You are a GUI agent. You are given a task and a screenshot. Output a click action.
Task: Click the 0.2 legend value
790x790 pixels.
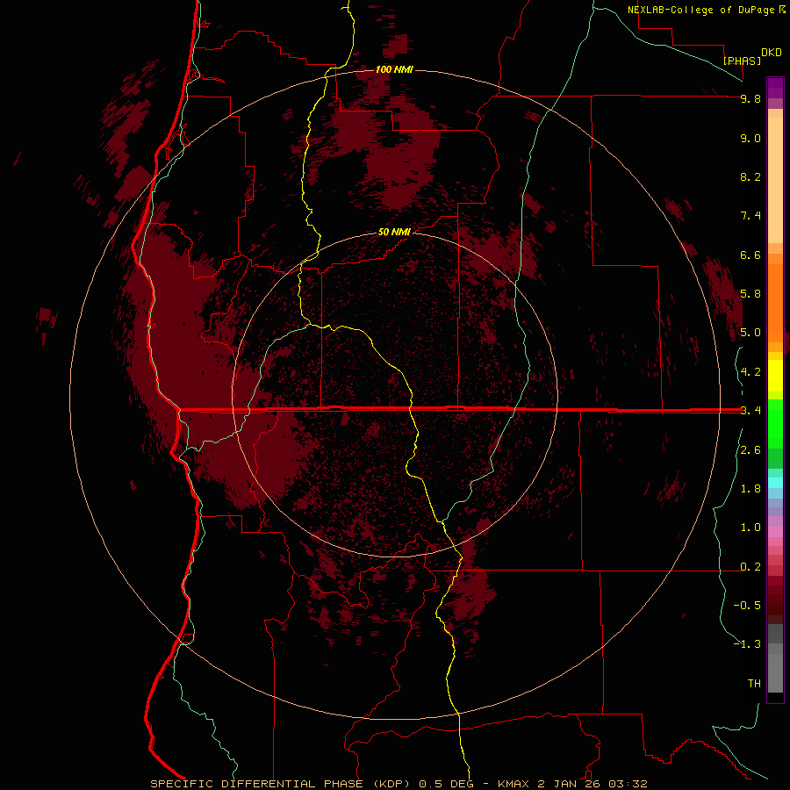point(750,567)
